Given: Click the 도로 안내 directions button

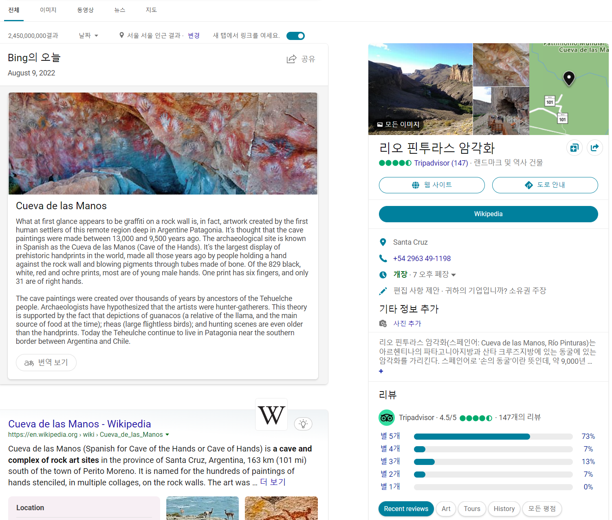Looking at the screenshot, I should point(545,185).
